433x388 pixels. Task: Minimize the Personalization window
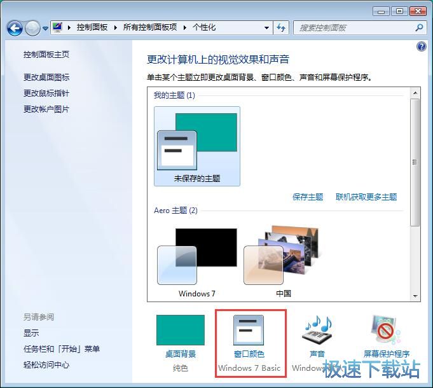(x=381, y=11)
